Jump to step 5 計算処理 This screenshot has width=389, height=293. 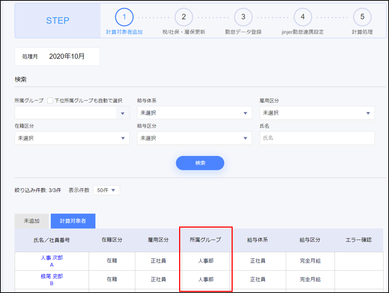pyautogui.click(x=362, y=17)
